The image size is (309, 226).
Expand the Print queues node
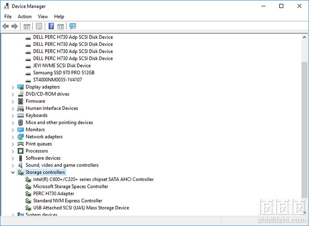(x=13, y=144)
